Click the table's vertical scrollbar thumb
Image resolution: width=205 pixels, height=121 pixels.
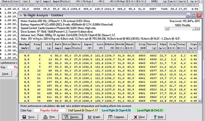[x=200, y=48]
